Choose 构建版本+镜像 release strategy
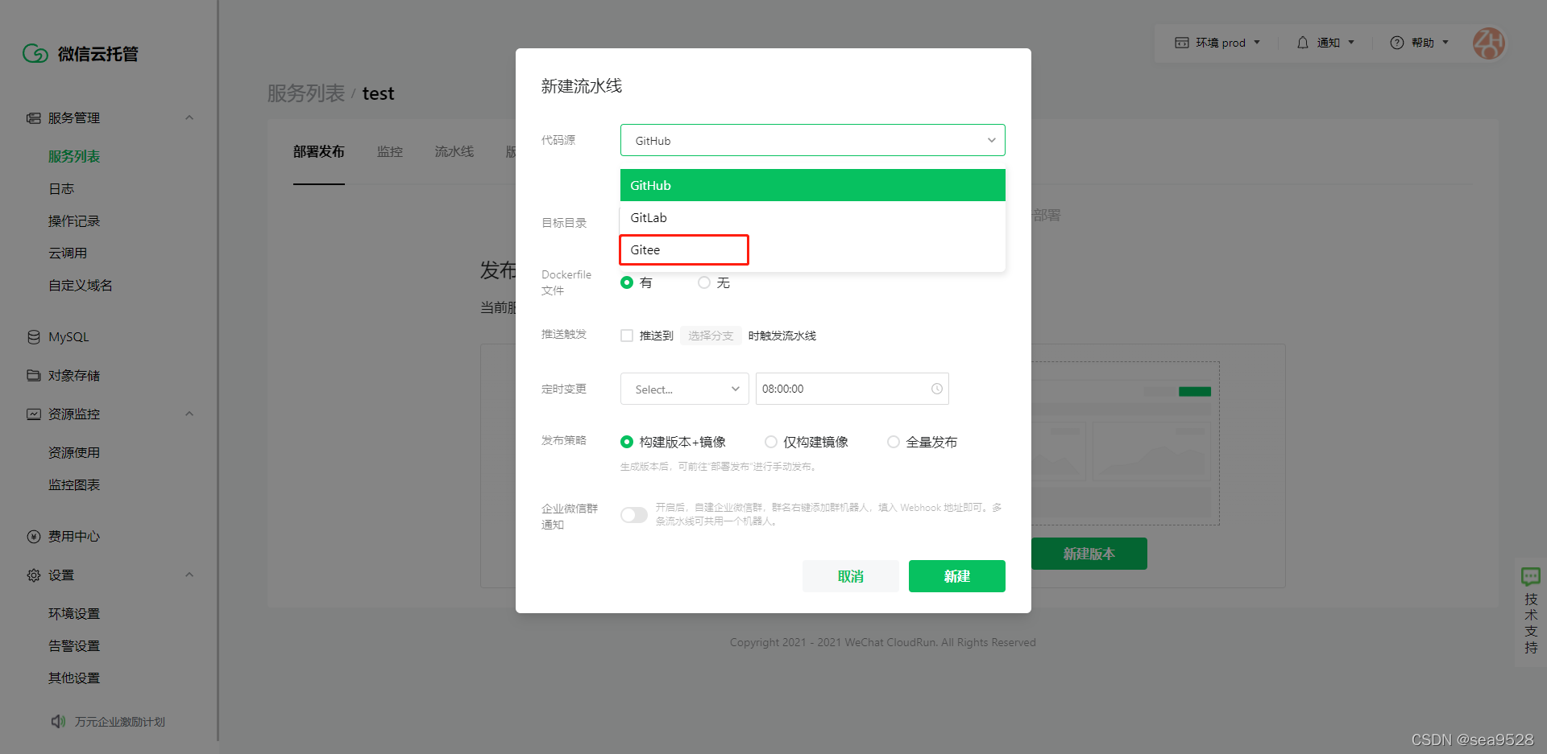This screenshot has height=754, width=1547. click(627, 442)
